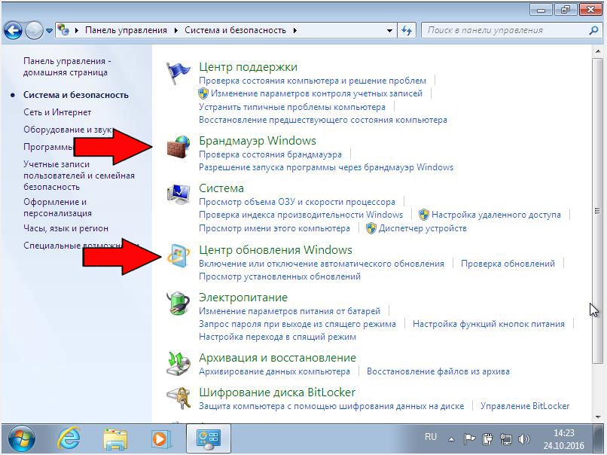
Task: Click the power plug tray icon
Action: coord(487,438)
